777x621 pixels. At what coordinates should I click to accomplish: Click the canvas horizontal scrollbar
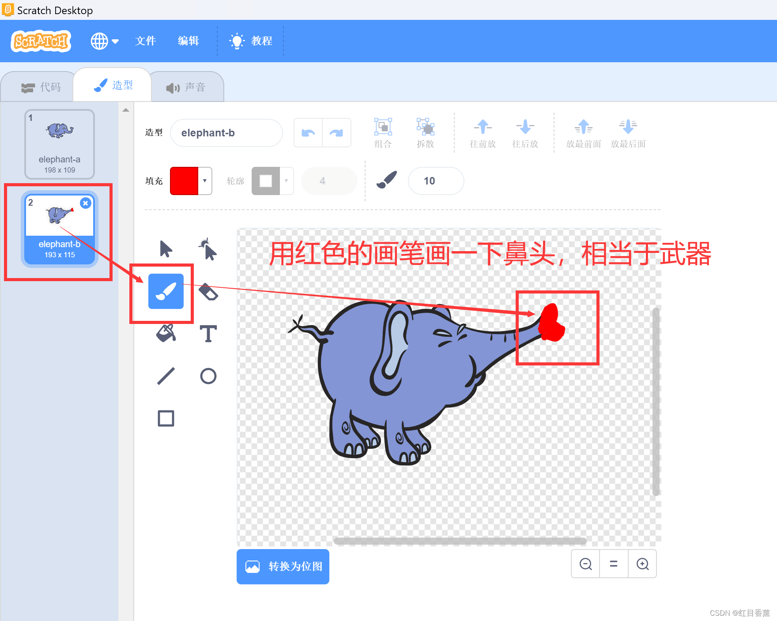tap(460, 541)
